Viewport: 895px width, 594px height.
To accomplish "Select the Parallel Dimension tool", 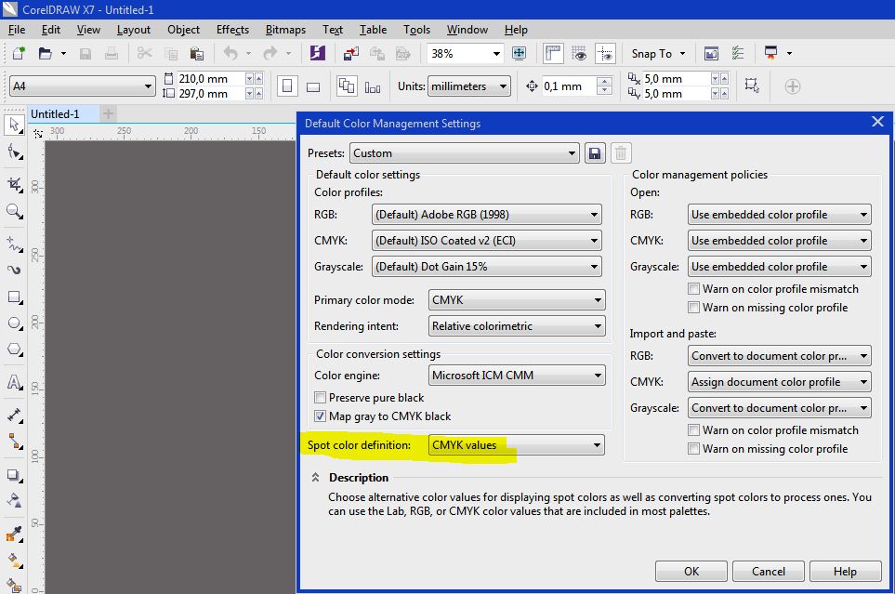I will click(x=14, y=416).
